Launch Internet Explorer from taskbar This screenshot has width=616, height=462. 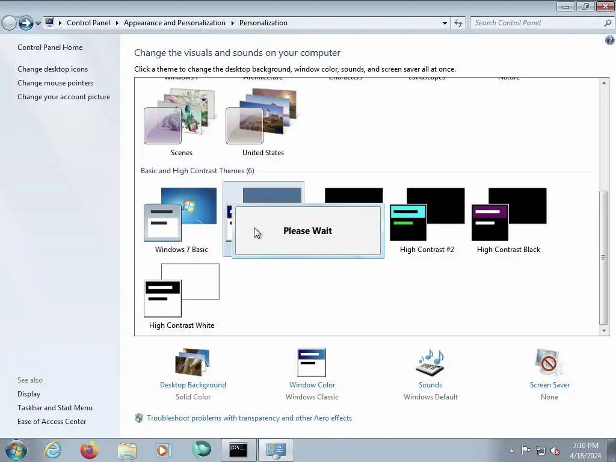coord(53,450)
